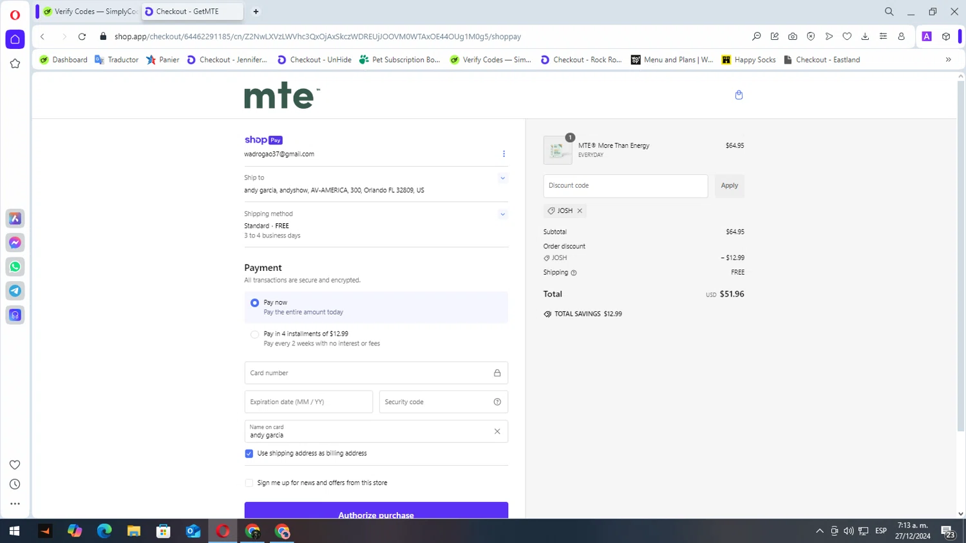Image resolution: width=966 pixels, height=543 pixels.
Task: Show more bookmarks overflow chevron
Action: tap(948, 60)
